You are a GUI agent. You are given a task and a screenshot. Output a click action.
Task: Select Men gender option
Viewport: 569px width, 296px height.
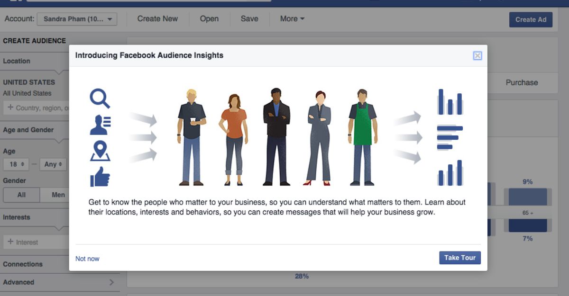(55, 195)
